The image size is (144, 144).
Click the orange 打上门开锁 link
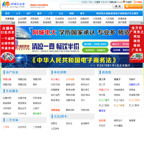pos(134,100)
